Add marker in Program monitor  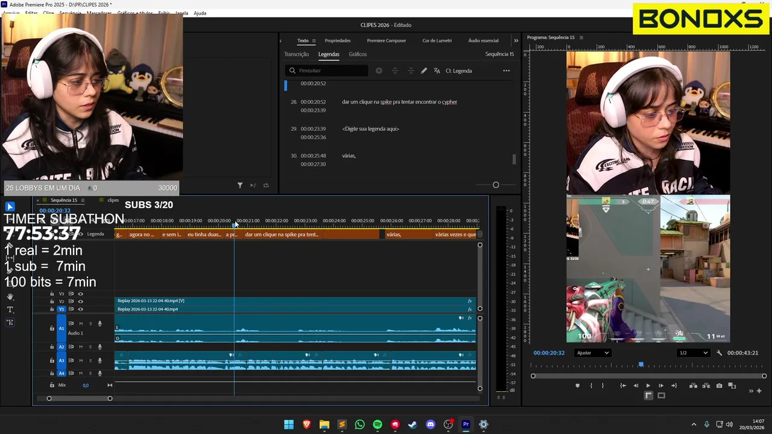tap(577, 386)
